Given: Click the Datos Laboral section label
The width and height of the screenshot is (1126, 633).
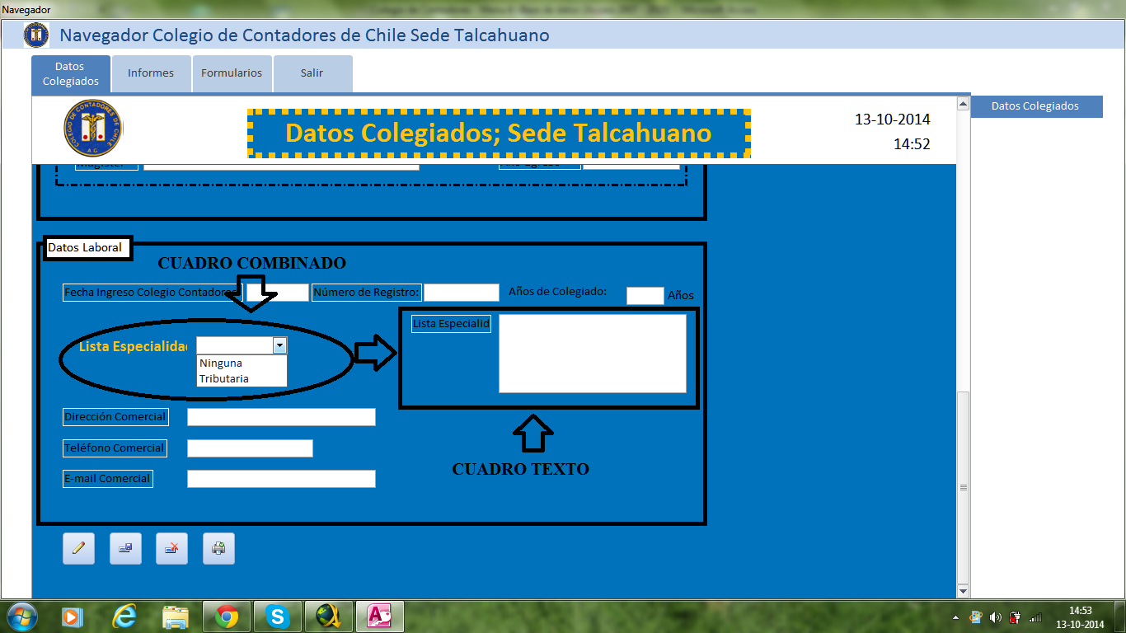Looking at the screenshot, I should pos(87,247).
